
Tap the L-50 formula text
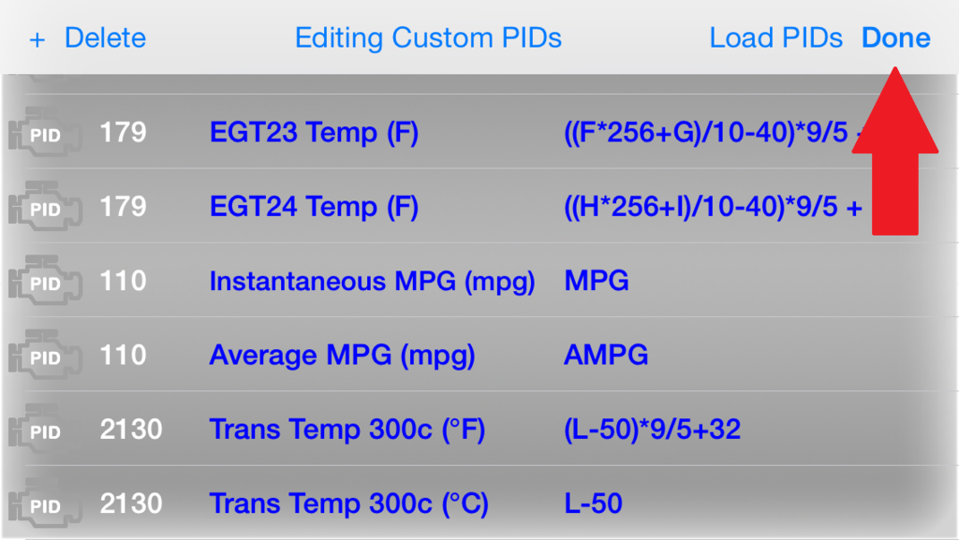click(593, 504)
